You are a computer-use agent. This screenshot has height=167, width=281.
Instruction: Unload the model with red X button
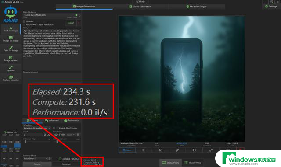coord(79,23)
